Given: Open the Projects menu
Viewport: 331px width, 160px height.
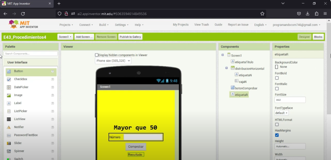Looking at the screenshot, I should (66, 25).
